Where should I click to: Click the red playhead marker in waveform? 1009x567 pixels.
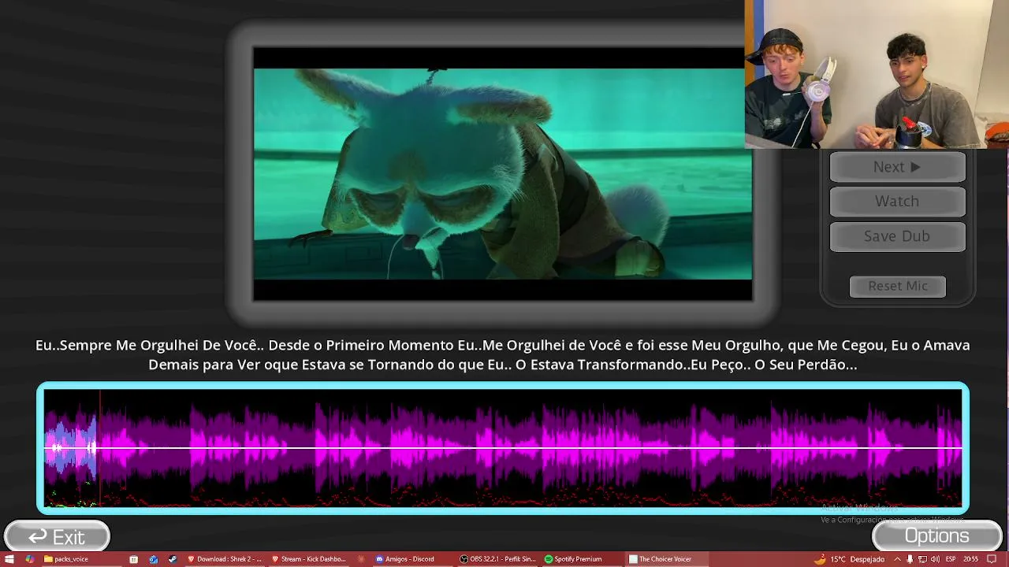pos(100,447)
